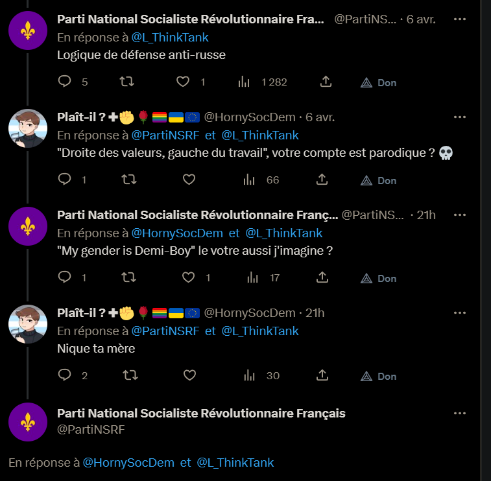491x481 pixels.
Task: Like the 'Droite des valeurs' tweet
Action: coord(189,180)
